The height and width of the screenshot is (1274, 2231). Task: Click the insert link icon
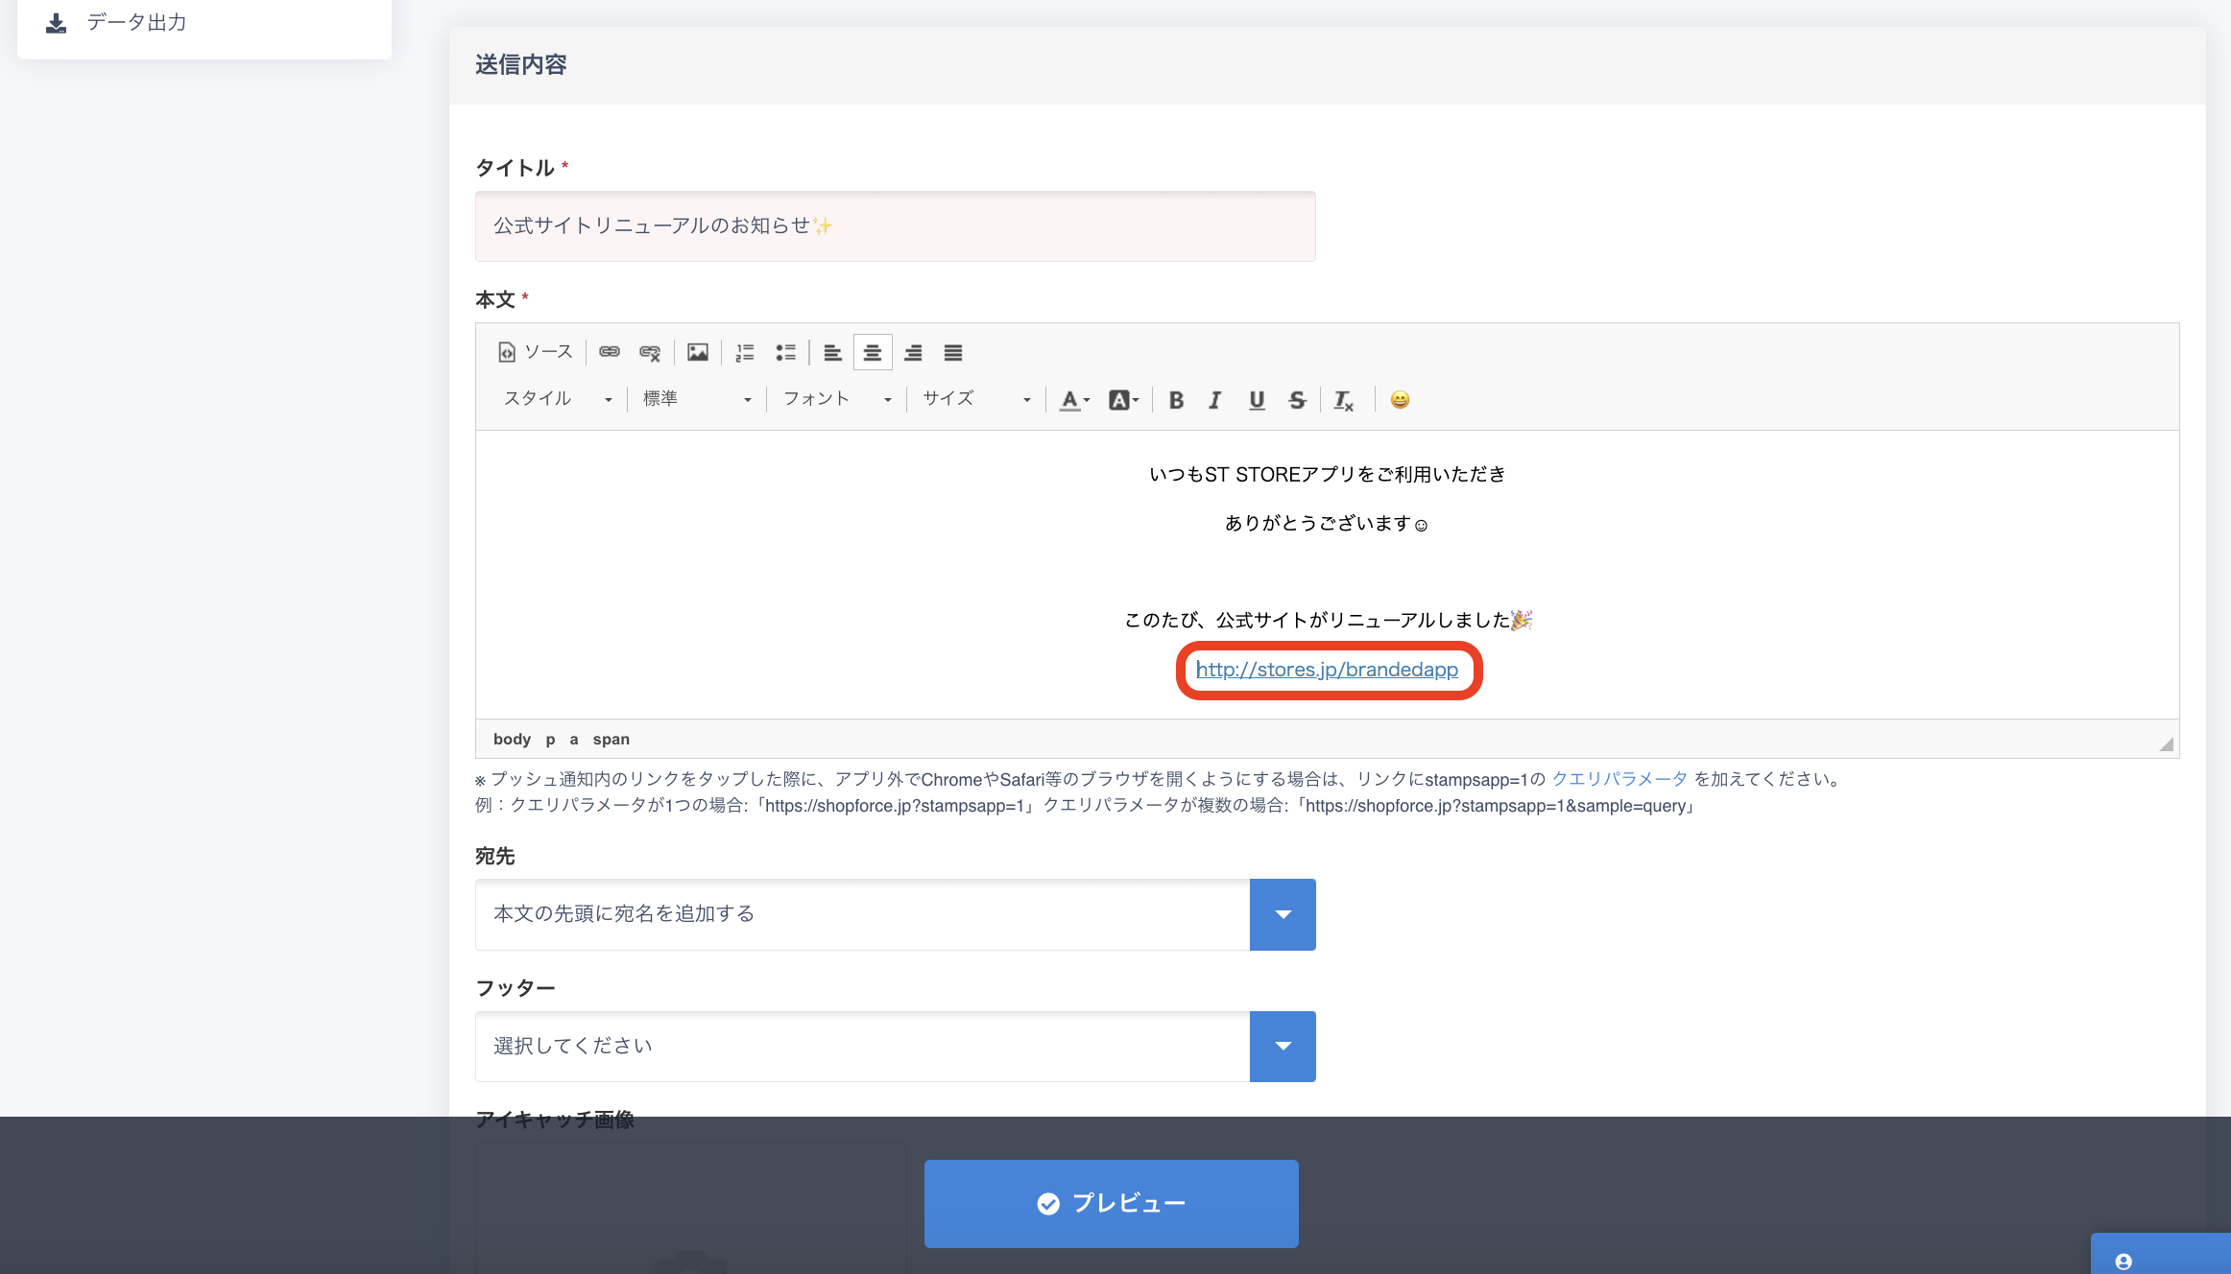[609, 352]
